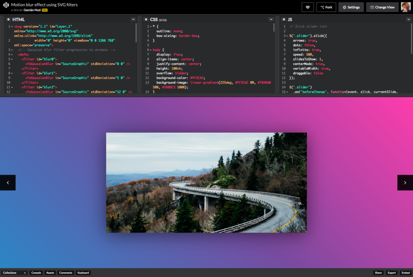This screenshot has height=277, width=413.
Task: Go to previous slide arrow
Action: point(8,183)
